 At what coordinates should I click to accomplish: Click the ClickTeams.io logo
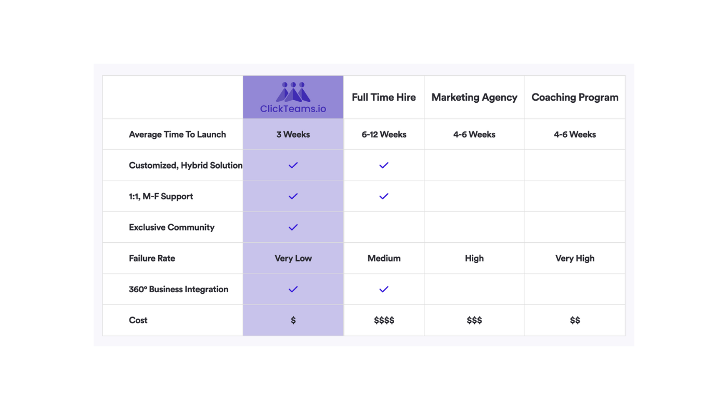pyautogui.click(x=293, y=98)
